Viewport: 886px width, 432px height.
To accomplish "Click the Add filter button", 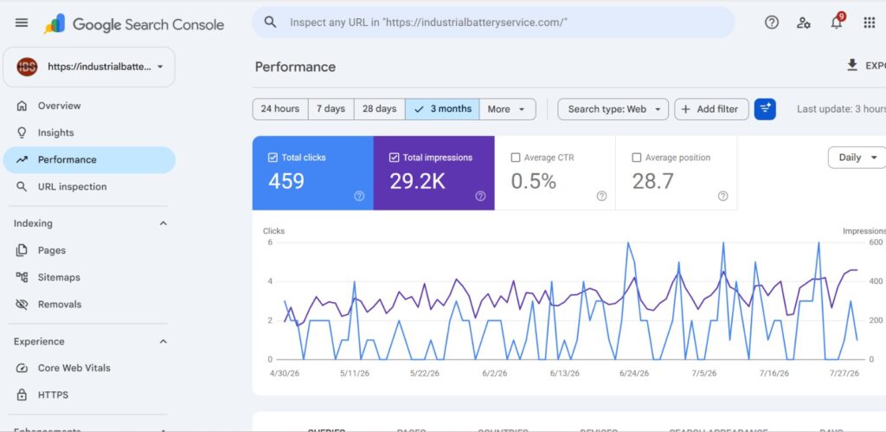I will pos(711,109).
